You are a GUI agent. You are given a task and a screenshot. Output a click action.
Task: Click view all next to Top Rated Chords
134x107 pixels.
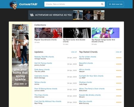119,52
